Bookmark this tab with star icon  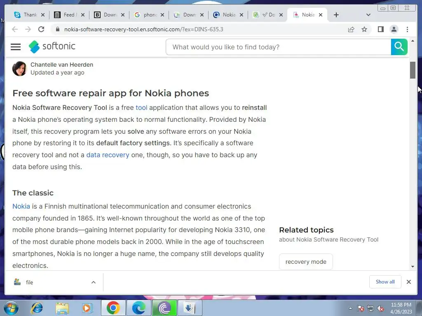click(x=364, y=29)
